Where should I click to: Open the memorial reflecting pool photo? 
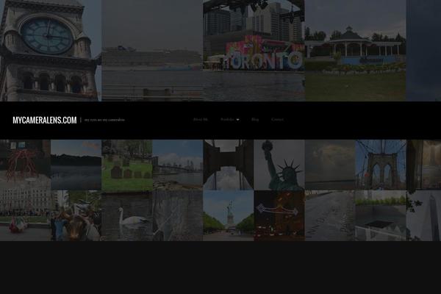381,215
